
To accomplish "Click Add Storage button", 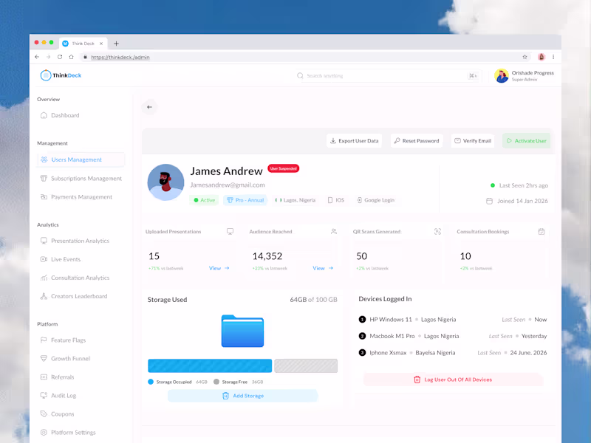I will (243, 396).
